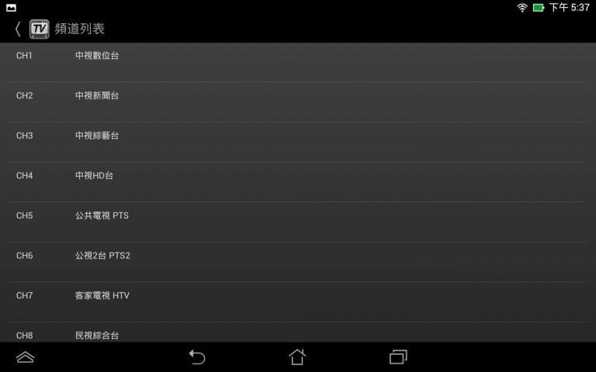This screenshot has height=372, width=596.
Task: Select channel CH1 中視數位台
Action: 298,62
